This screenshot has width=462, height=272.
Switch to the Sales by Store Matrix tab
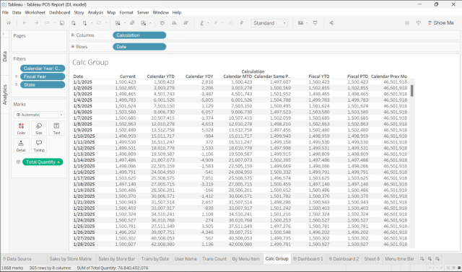pyautogui.click(x=71, y=259)
